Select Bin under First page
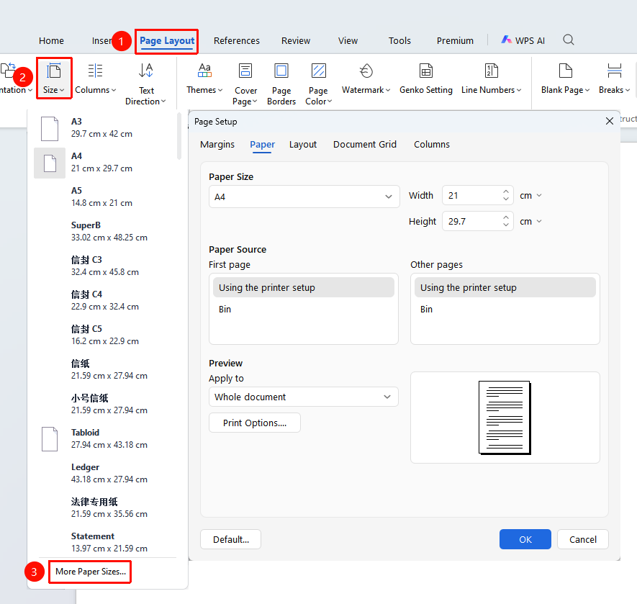The width and height of the screenshot is (637, 604). pyautogui.click(x=304, y=310)
